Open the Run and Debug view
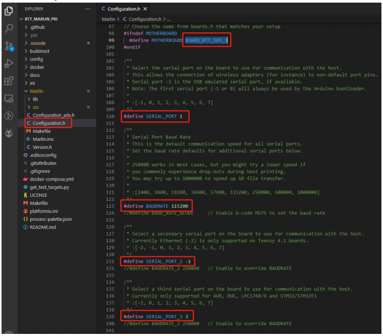The width and height of the screenshot is (383, 336). tap(9, 64)
